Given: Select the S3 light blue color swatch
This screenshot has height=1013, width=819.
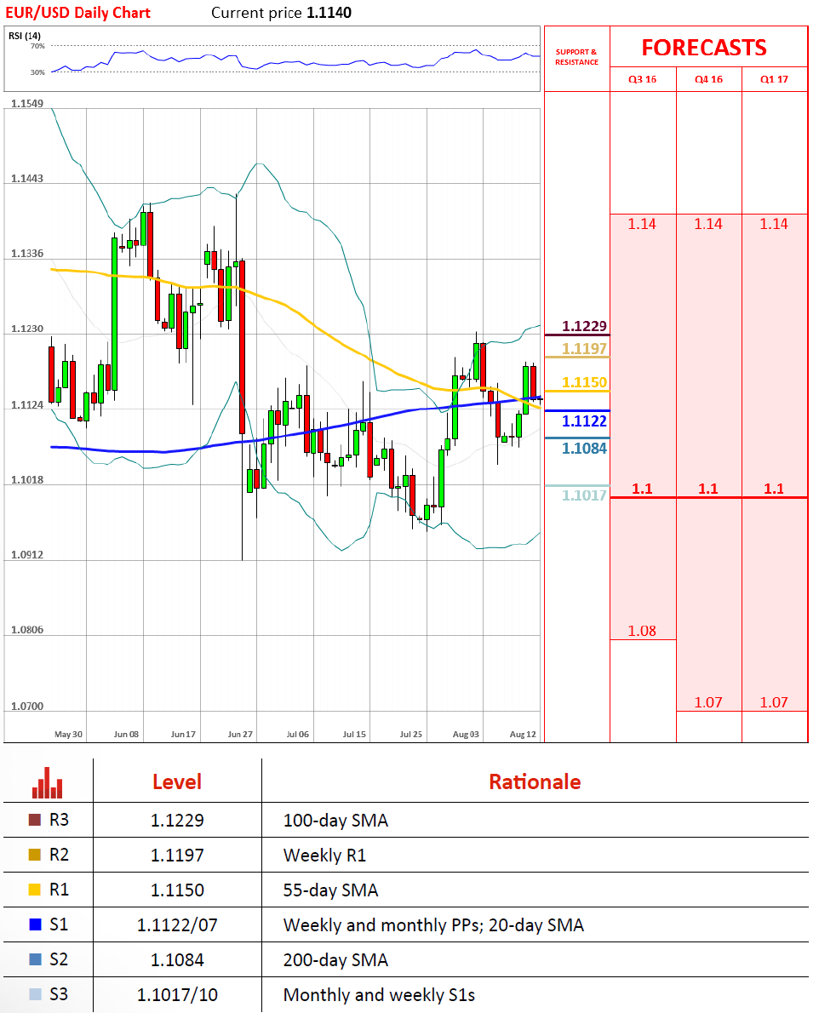Looking at the screenshot, I should coord(35,994).
